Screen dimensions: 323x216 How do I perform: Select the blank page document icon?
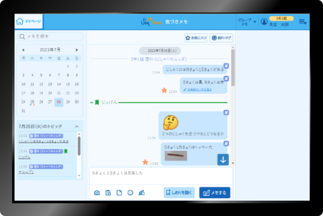119,193
